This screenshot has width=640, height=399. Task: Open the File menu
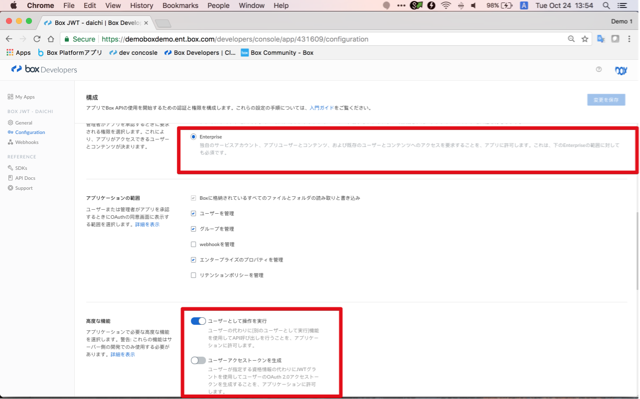pyautogui.click(x=69, y=5)
